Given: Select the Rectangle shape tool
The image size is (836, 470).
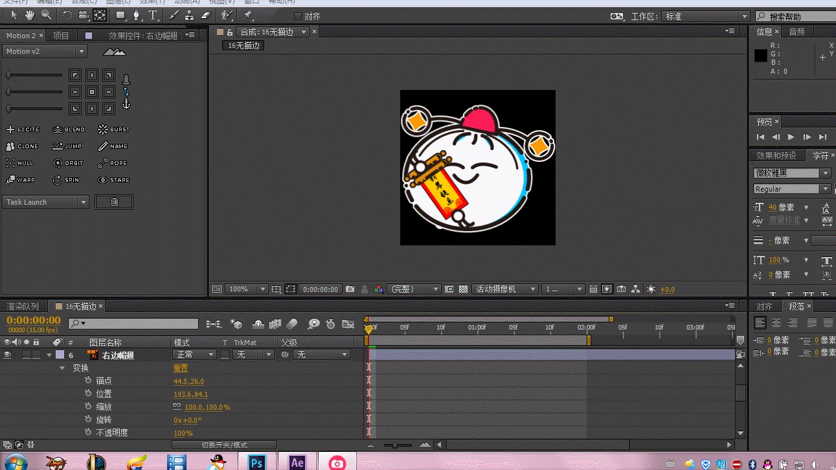Looking at the screenshot, I should [x=120, y=15].
